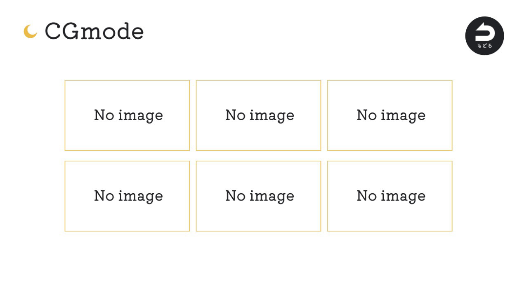The image size is (517, 290).
Task: Click "No image" text in bottom-left frame
Action: pyautogui.click(x=128, y=196)
